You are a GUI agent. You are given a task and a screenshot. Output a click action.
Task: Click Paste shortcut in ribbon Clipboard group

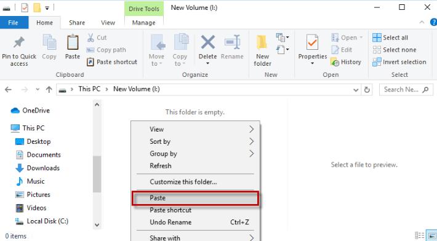[112, 61]
